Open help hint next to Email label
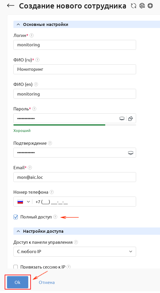160x293 pixels. tap(30, 167)
